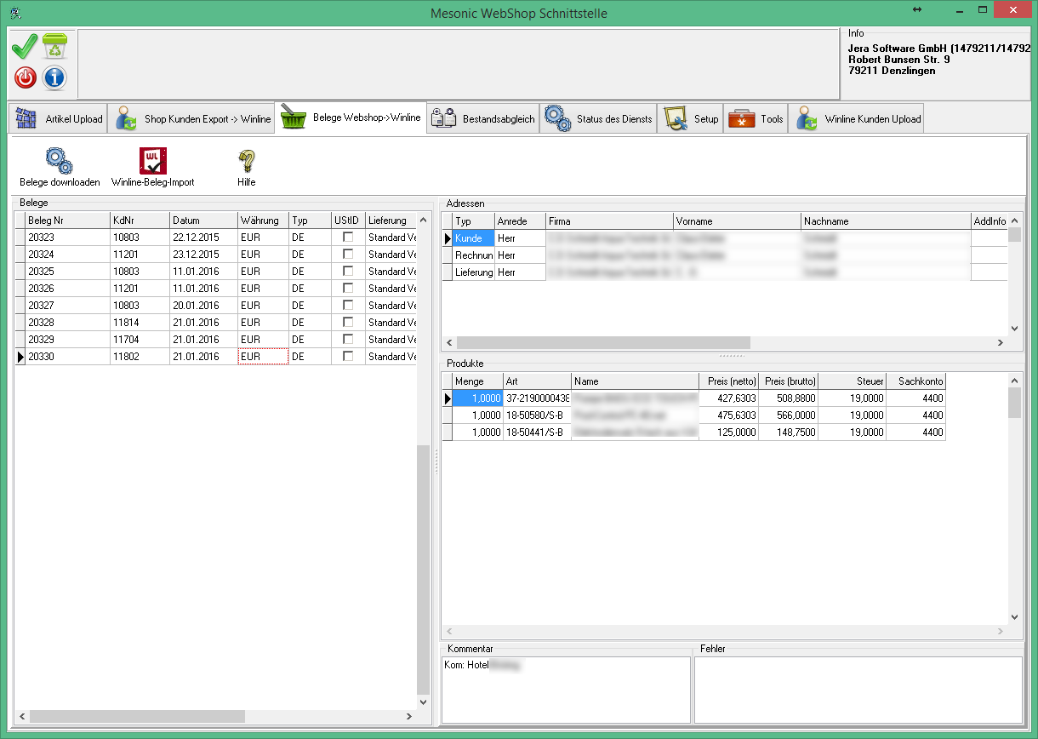The height and width of the screenshot is (739, 1038).
Task: Switch to Artikel Upload tab
Action: pyautogui.click(x=58, y=119)
